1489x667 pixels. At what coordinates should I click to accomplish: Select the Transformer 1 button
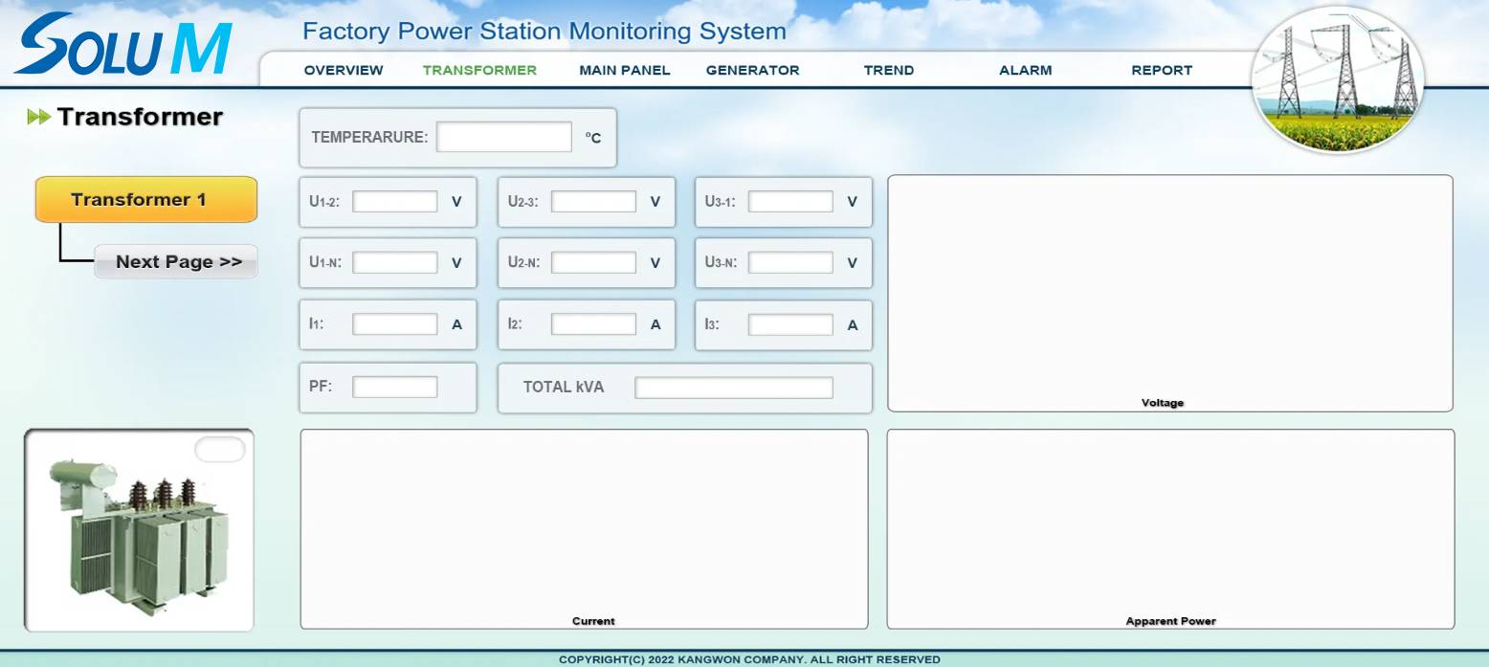point(146,199)
